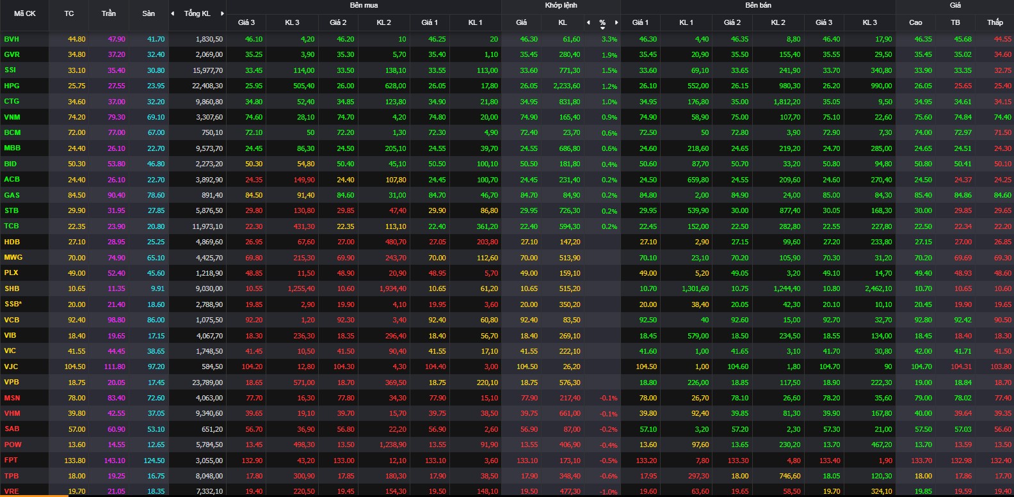Open the VNM stock symbol
Screen dimensions: 1014x497
(x=12, y=117)
